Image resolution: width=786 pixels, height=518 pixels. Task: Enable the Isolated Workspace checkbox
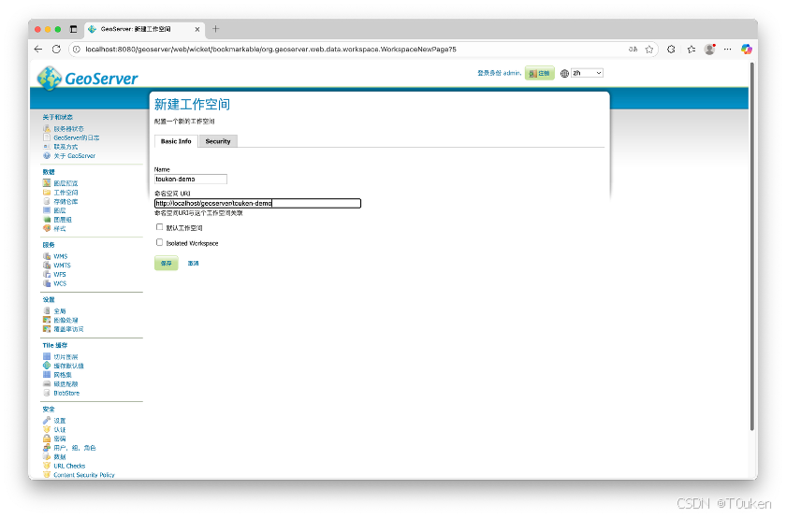pos(159,242)
